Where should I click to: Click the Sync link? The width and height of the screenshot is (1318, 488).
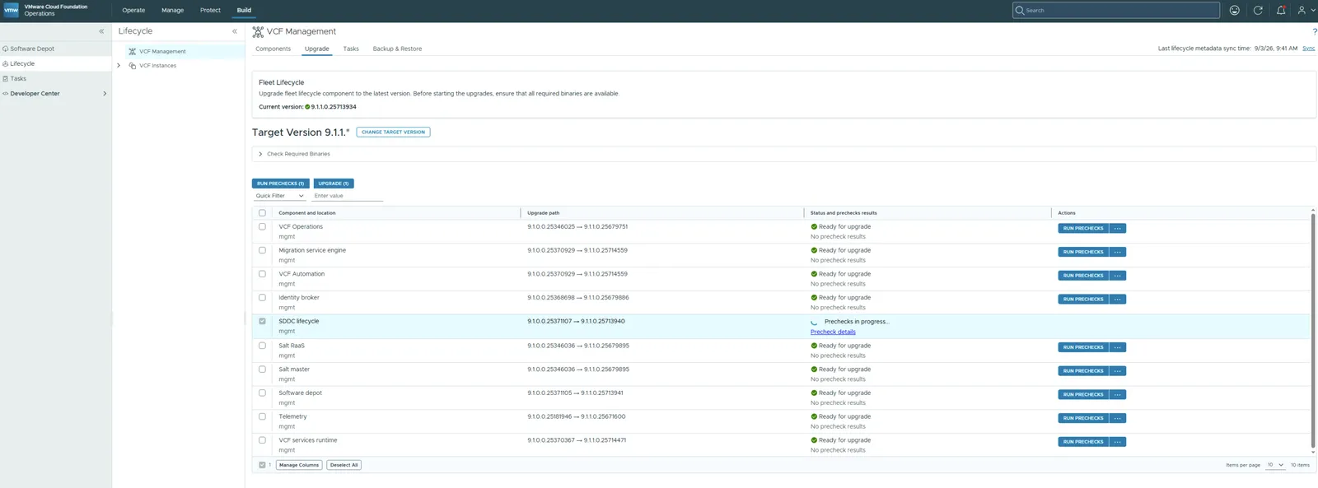coord(1308,49)
